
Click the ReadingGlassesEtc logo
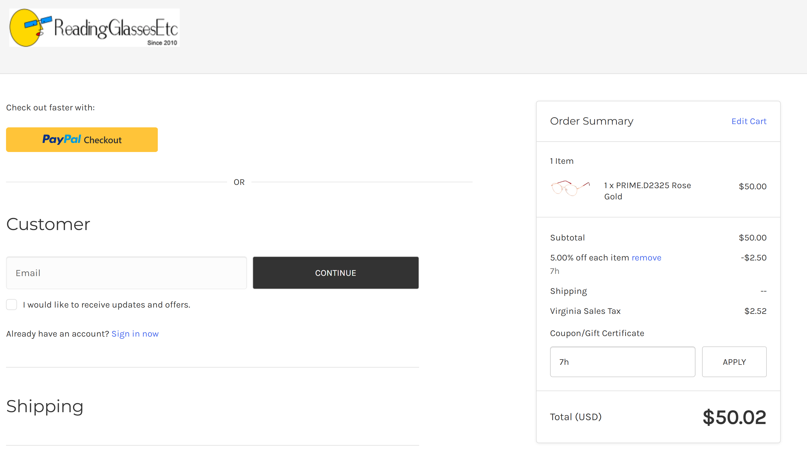click(x=94, y=28)
